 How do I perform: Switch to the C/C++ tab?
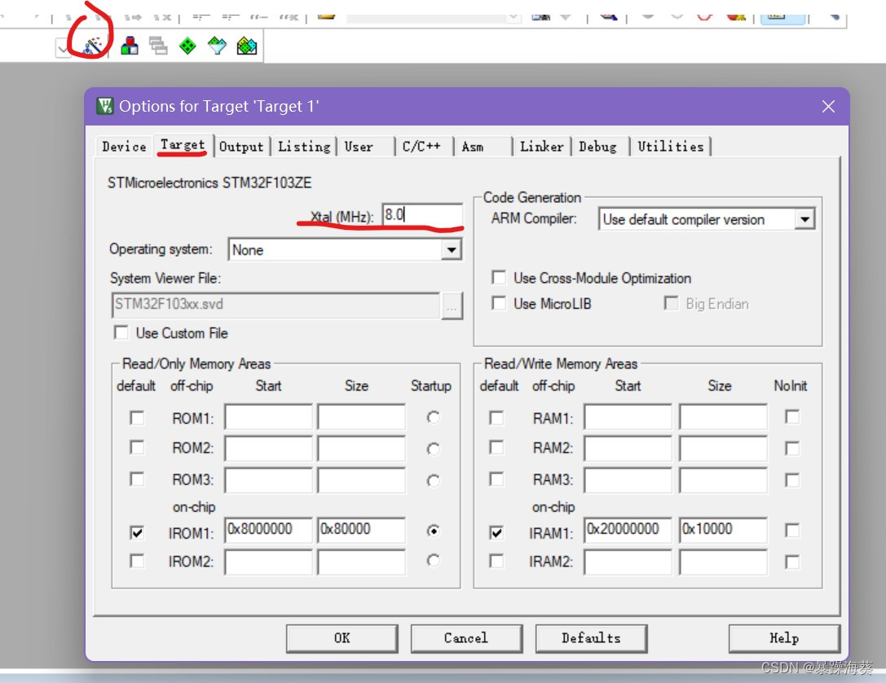click(424, 147)
